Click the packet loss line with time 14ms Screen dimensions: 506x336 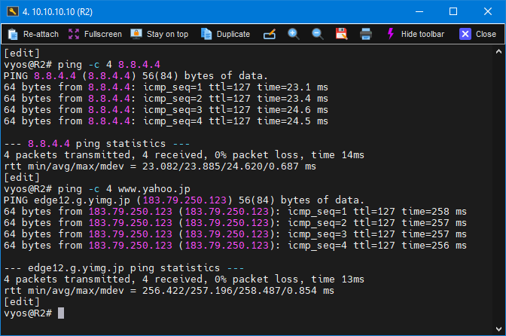pyautogui.click(x=184, y=155)
